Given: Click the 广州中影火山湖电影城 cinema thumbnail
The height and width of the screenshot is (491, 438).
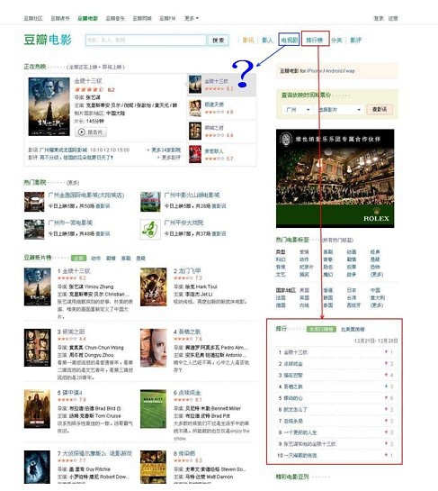Looking at the screenshot, I should pos(150,202).
